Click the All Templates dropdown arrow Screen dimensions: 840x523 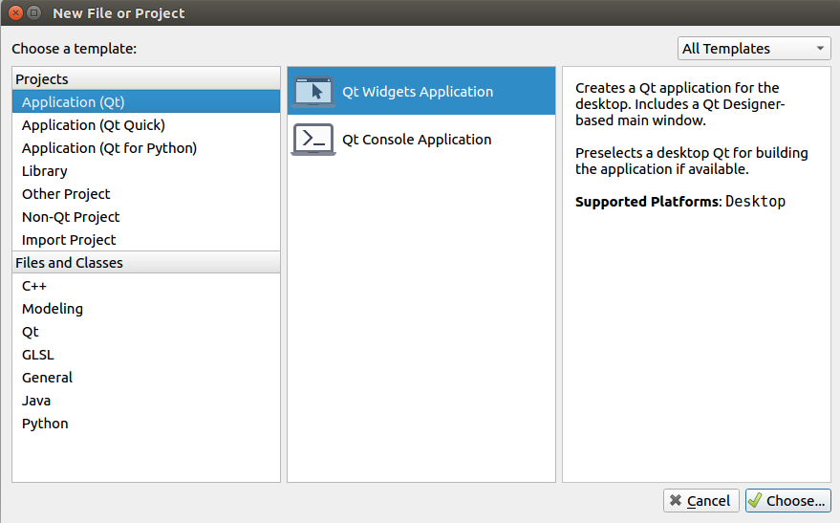coord(820,49)
